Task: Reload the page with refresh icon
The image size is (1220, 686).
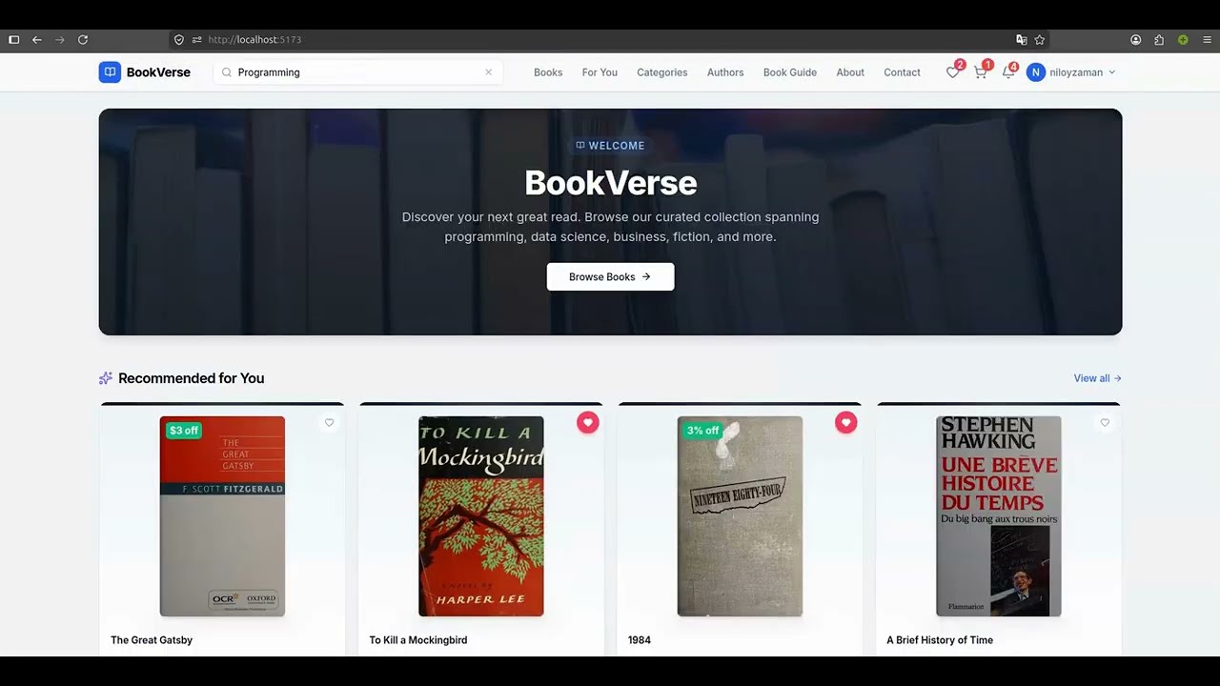Action: point(83,40)
